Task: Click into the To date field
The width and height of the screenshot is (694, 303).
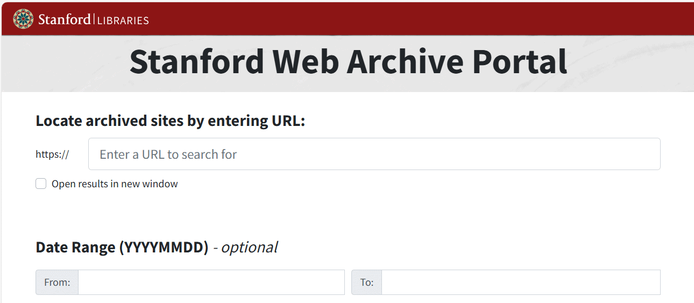Action: 520,282
